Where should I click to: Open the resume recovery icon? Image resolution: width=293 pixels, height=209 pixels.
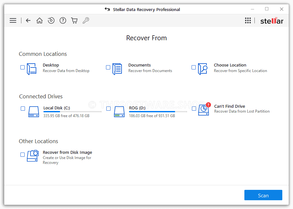[51, 20]
